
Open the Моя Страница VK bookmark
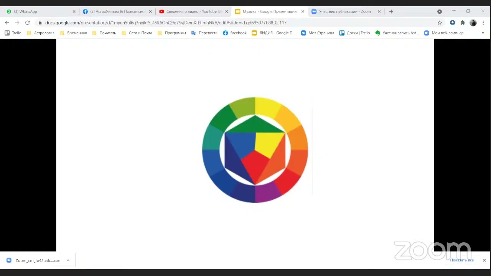318,33
